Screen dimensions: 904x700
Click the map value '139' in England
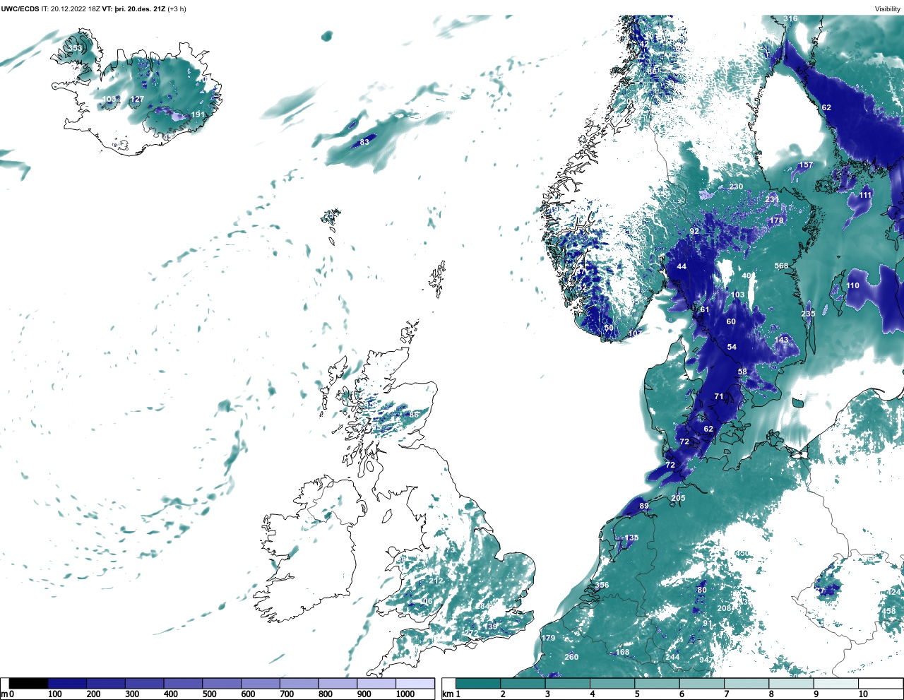[x=490, y=627]
